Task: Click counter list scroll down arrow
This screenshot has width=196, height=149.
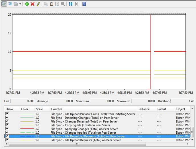Action: coord(192,140)
